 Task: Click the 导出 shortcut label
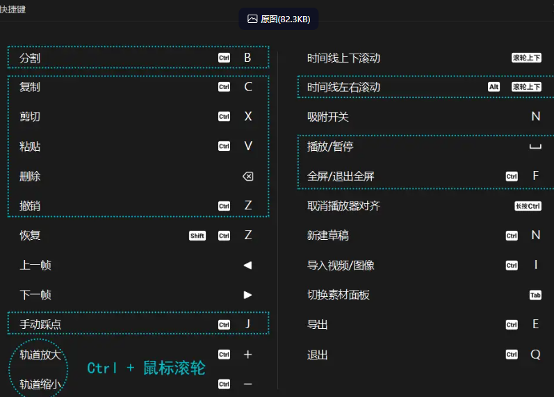pos(318,325)
